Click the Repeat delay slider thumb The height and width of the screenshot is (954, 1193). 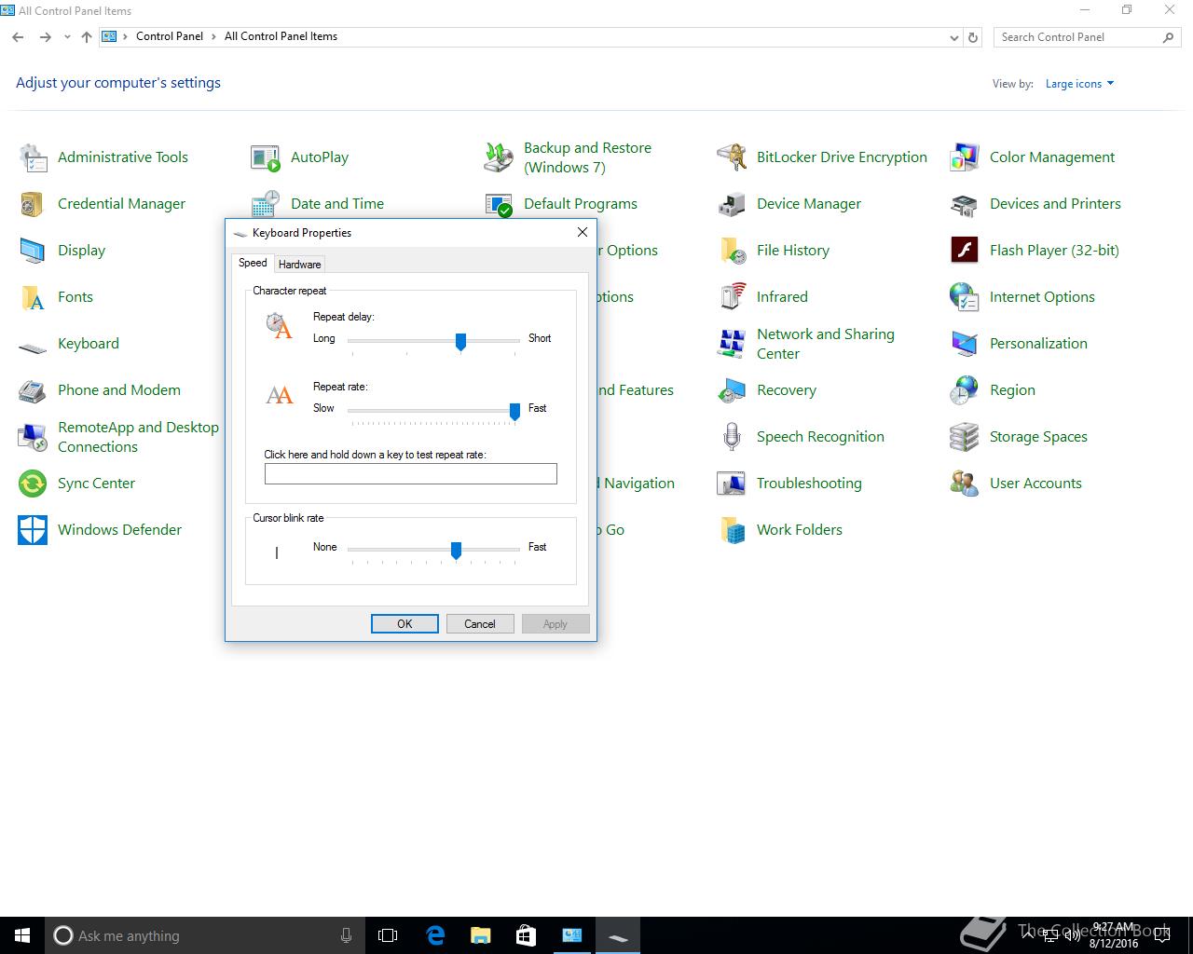pyautogui.click(x=460, y=342)
